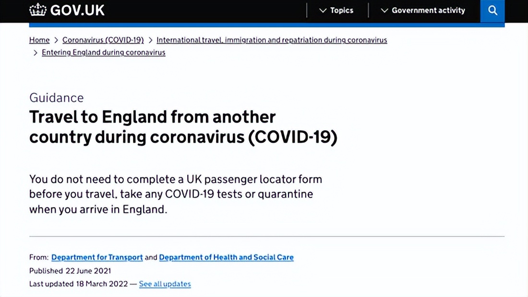The image size is (528, 297).
Task: Click the See all updates link
Action: [165, 284]
